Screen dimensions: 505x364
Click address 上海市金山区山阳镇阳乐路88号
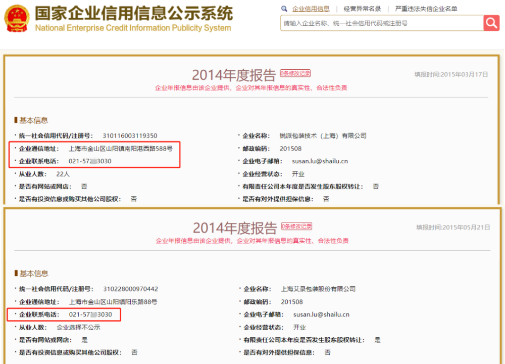[113, 302]
